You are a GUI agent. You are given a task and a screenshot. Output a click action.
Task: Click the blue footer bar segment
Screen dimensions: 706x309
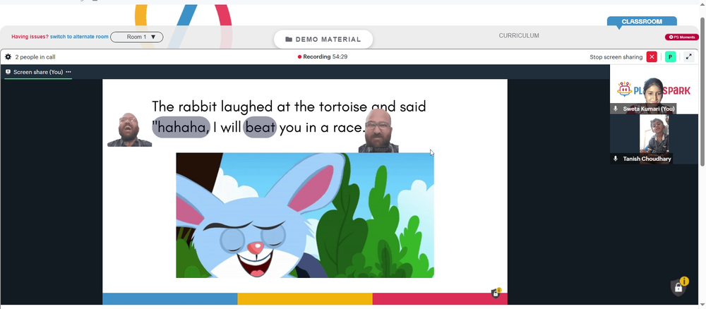click(169, 298)
